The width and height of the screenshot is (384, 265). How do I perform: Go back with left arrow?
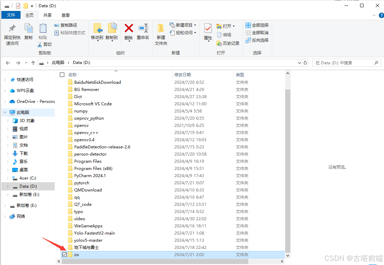[x=8, y=63]
